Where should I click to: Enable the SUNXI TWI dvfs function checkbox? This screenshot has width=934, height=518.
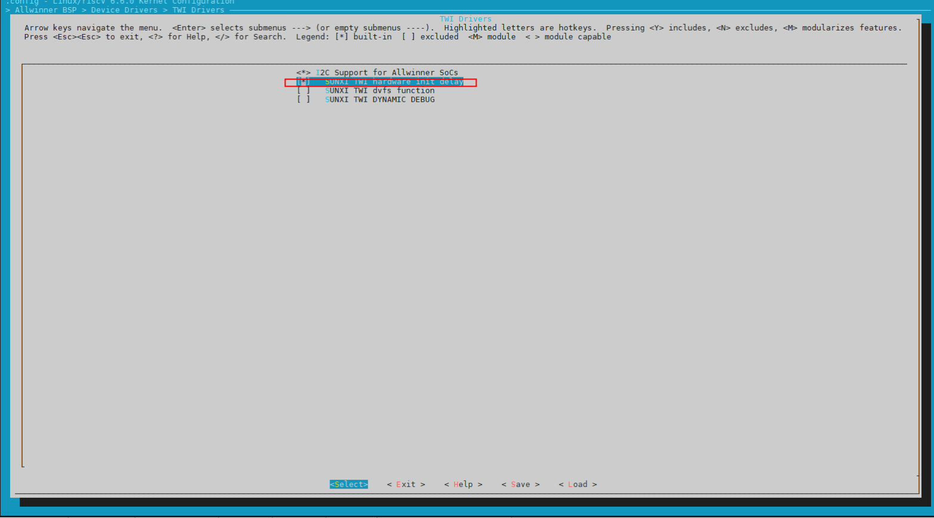pyautogui.click(x=303, y=91)
